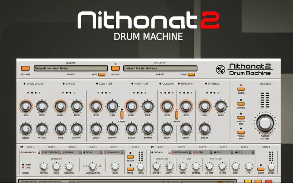Screen dimensions: 293x183
Task: Adjust the Clsd.HH Level knob
Action: 167,106
